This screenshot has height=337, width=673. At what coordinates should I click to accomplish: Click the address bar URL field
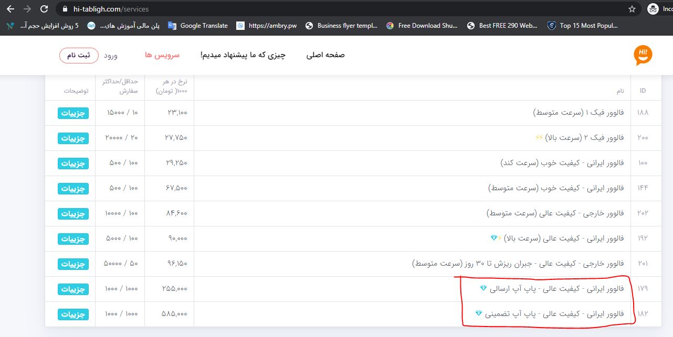click(315, 9)
